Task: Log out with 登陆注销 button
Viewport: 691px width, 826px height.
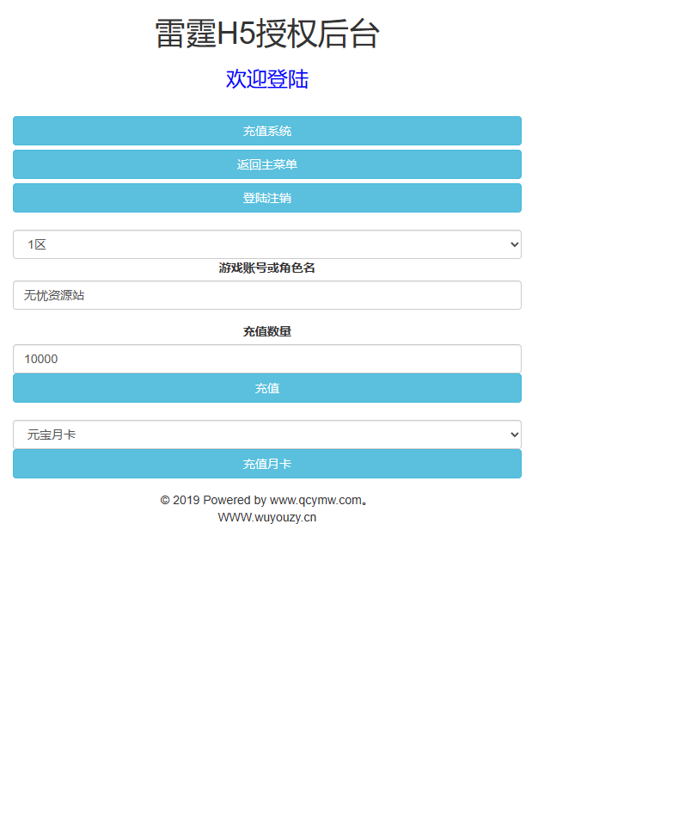Action: [x=266, y=198]
